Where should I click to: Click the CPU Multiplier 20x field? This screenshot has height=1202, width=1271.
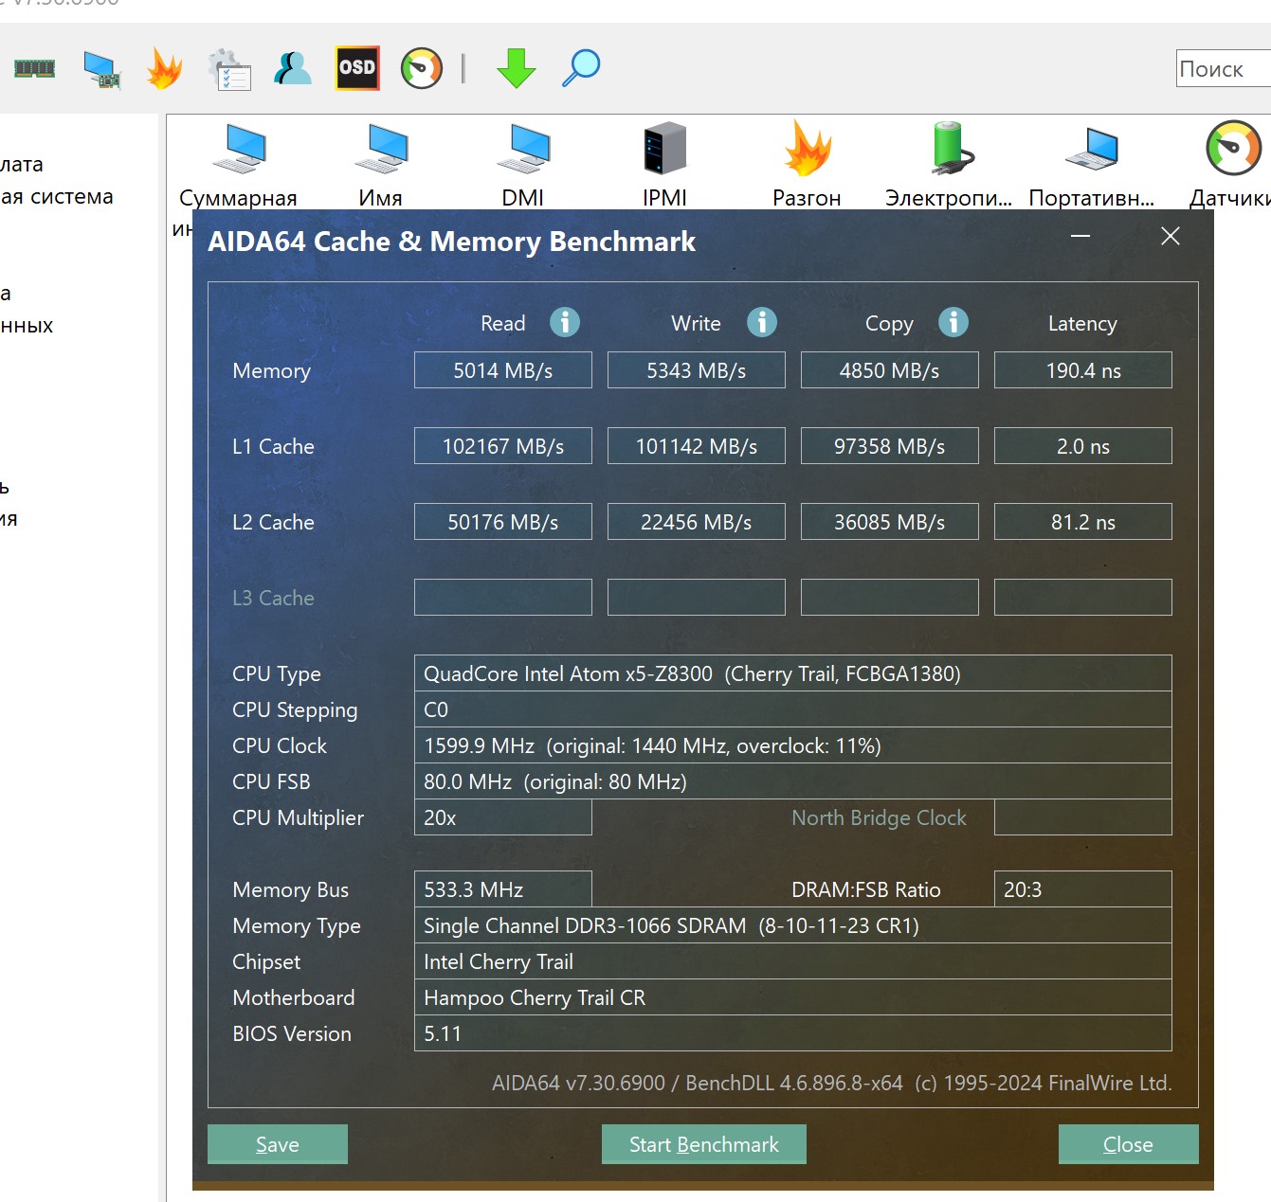(x=503, y=817)
